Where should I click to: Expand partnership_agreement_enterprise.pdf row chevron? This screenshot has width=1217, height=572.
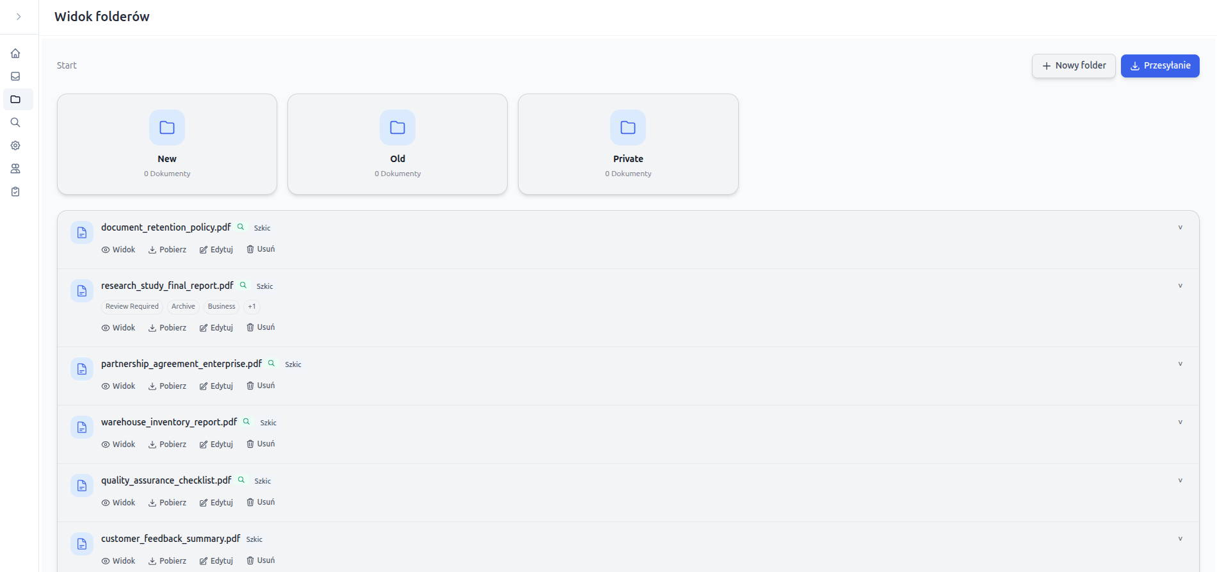click(1181, 364)
